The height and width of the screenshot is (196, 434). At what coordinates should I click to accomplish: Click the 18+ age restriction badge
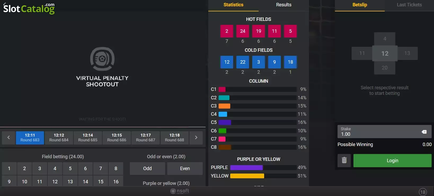(x=423, y=192)
